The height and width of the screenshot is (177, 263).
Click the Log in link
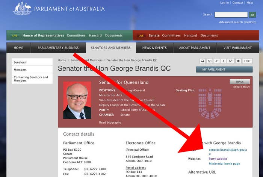225,3
